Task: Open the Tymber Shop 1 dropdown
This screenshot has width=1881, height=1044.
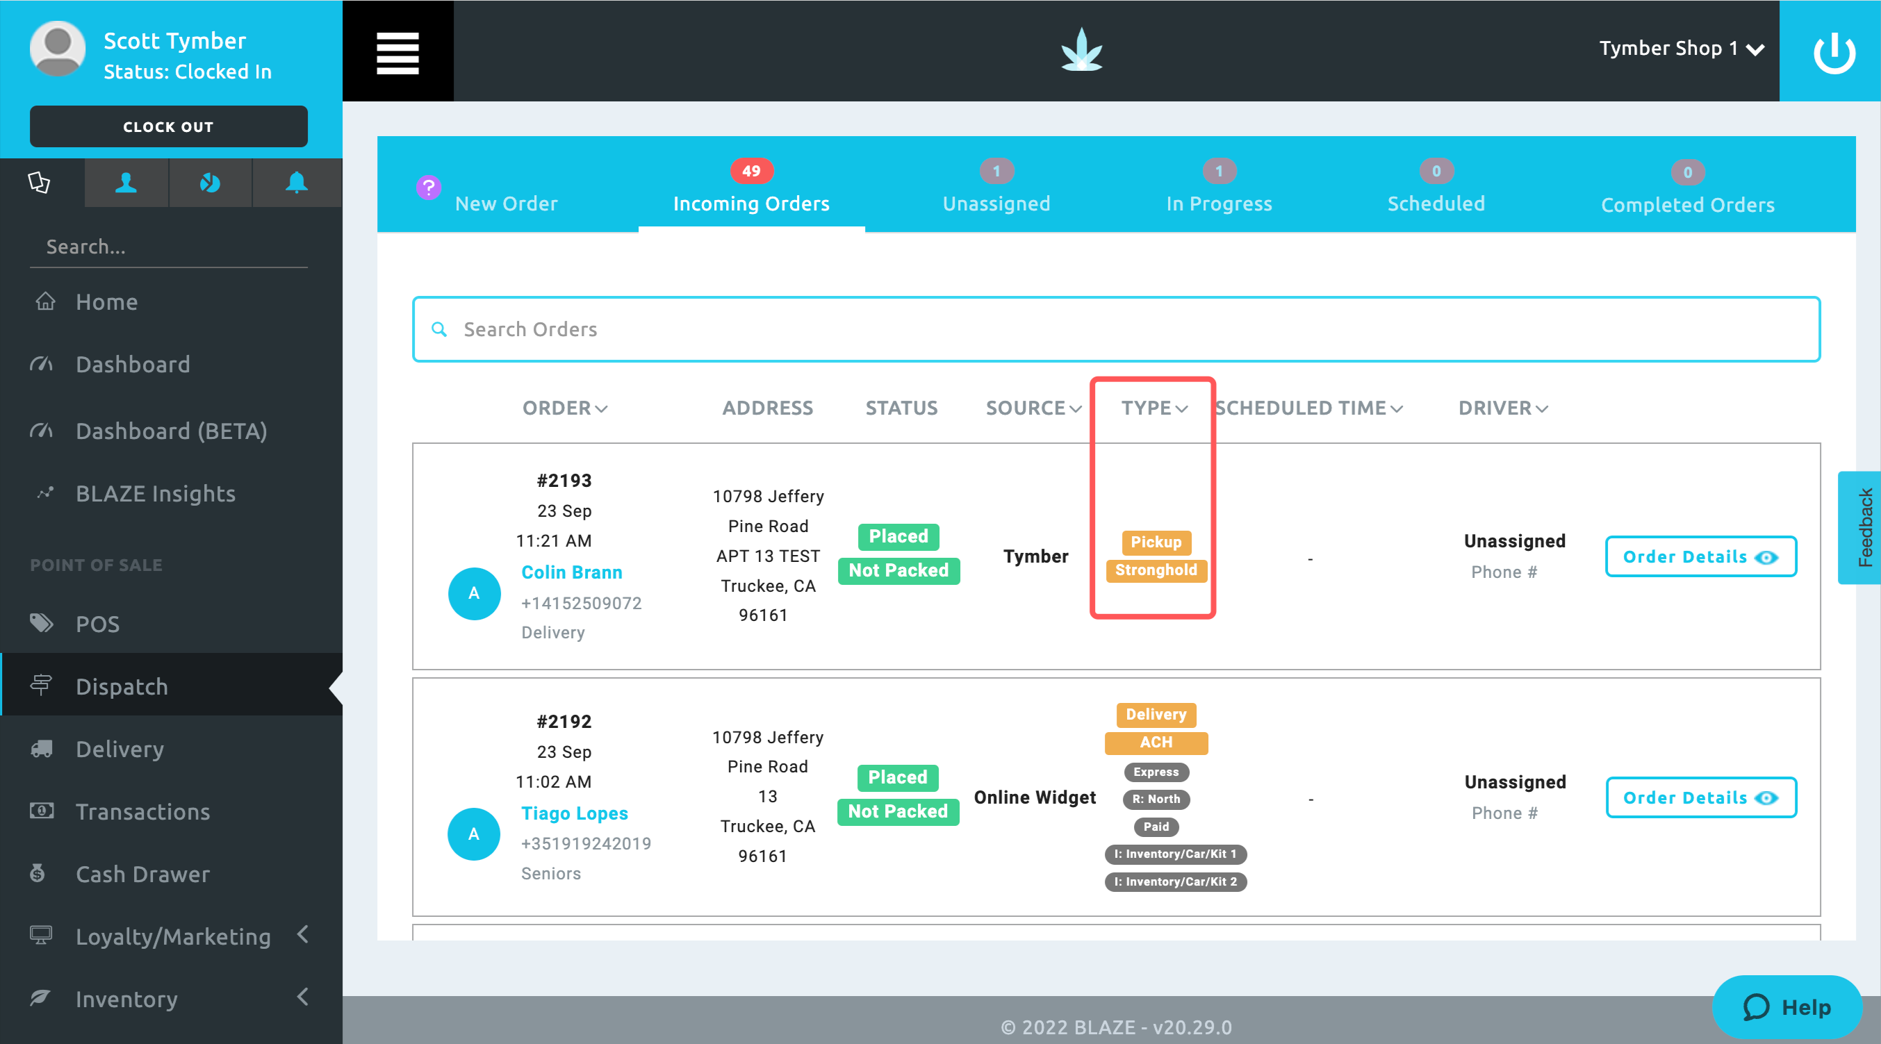Action: 1680,49
